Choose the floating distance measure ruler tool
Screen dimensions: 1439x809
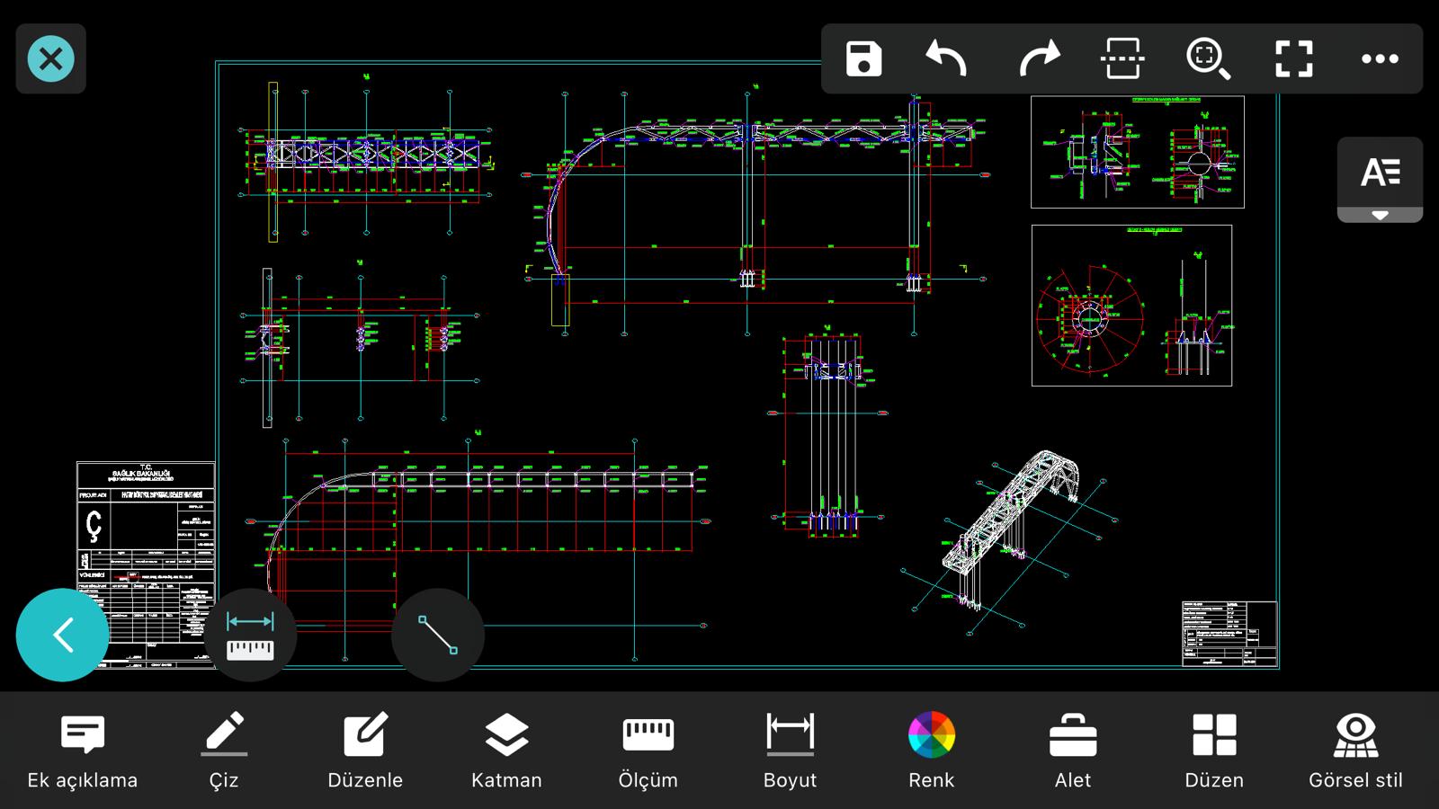[x=250, y=635]
